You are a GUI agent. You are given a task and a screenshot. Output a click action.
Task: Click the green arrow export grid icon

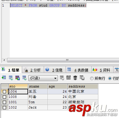[4, 78]
